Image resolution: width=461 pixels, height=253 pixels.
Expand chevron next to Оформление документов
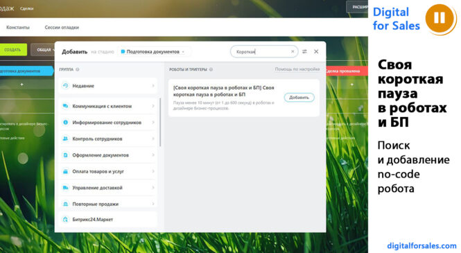click(x=153, y=155)
